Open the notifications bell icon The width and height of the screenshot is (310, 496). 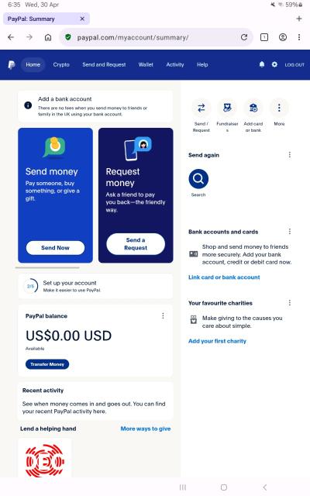[x=262, y=64]
